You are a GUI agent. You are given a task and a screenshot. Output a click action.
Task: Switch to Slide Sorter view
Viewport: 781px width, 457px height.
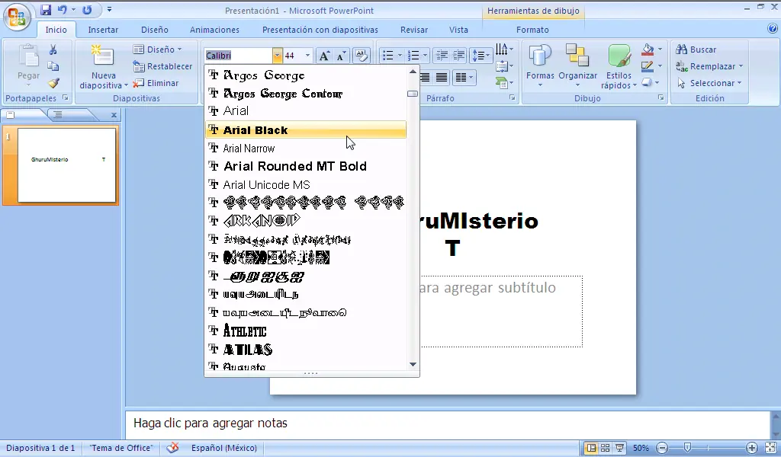pyautogui.click(x=605, y=448)
